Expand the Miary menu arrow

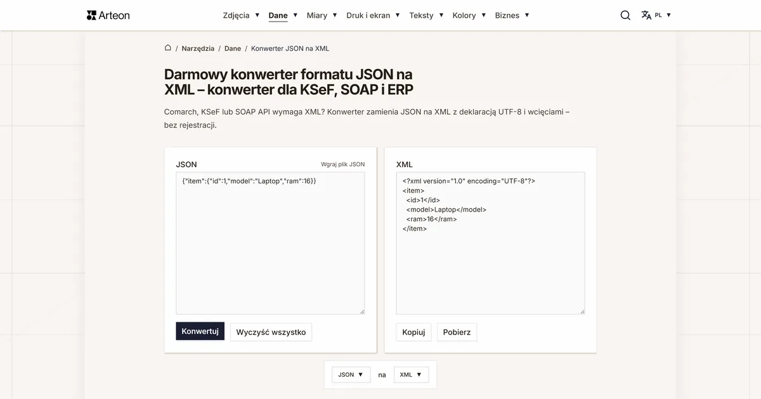[335, 15]
